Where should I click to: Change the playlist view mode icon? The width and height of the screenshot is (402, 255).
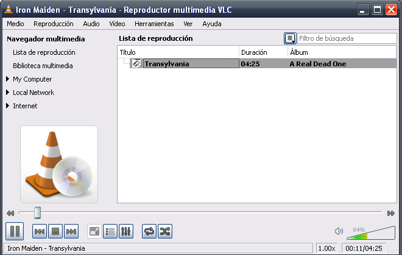[290, 38]
